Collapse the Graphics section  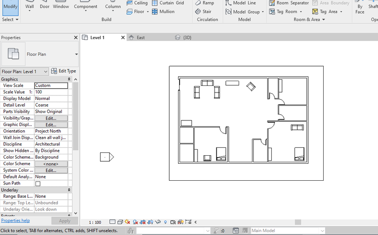point(69,79)
